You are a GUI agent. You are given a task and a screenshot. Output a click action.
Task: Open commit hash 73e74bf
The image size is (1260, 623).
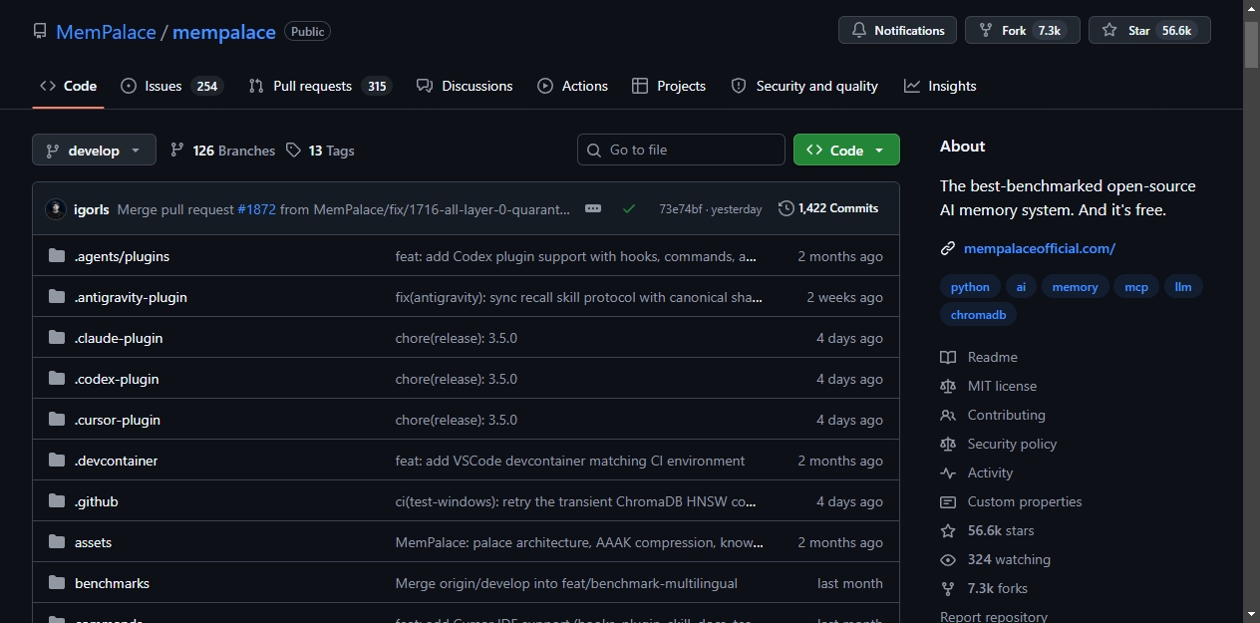tap(681, 209)
